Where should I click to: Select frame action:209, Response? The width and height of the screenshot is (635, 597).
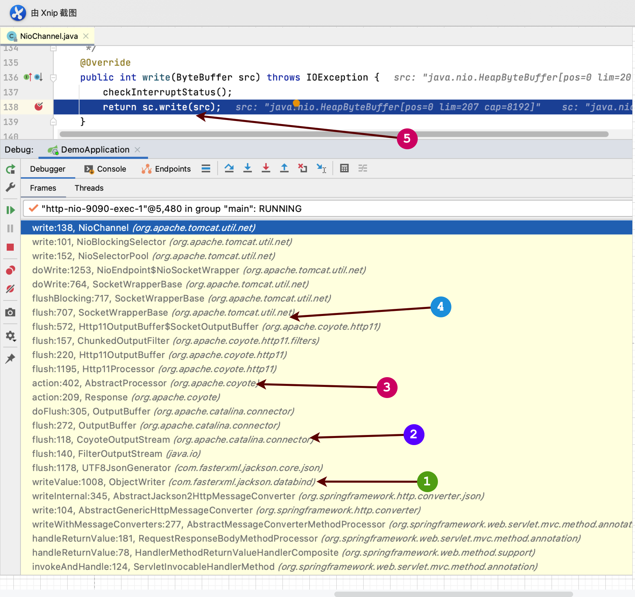326,397
